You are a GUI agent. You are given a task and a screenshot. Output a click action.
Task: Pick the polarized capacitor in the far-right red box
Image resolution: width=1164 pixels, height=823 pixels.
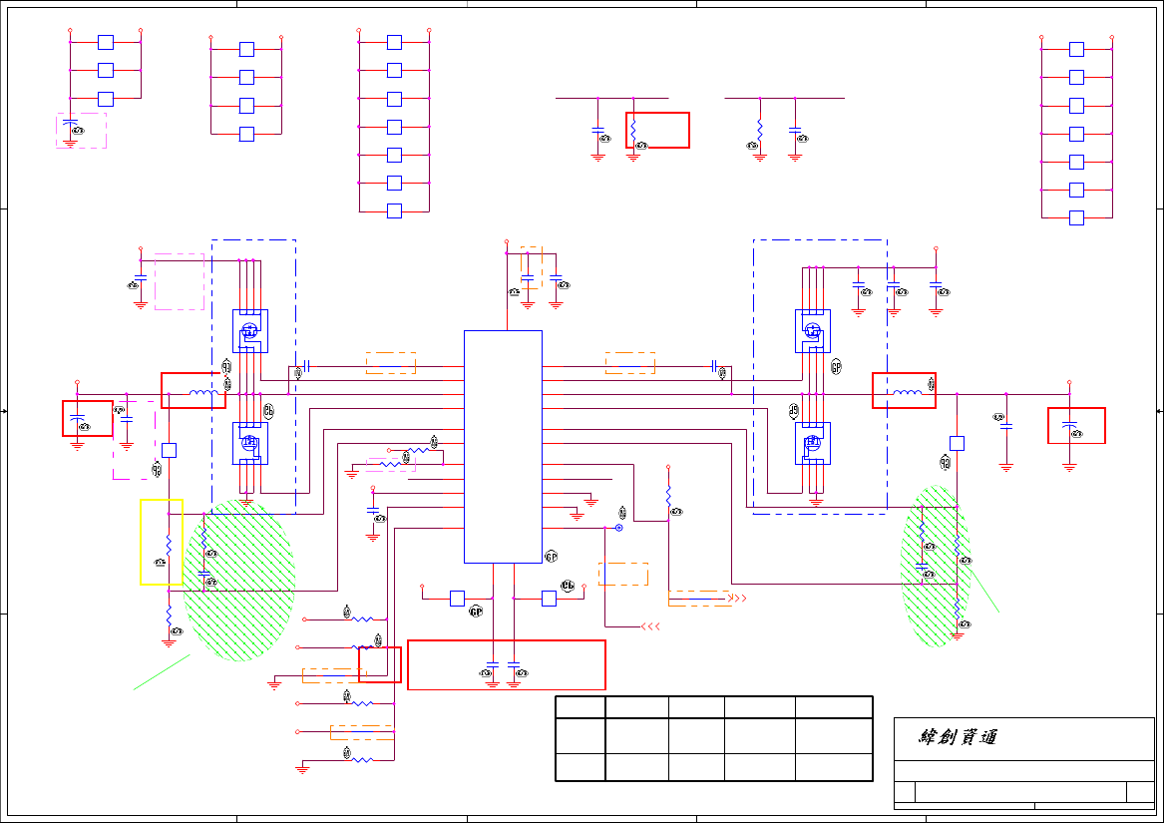(x=1069, y=426)
